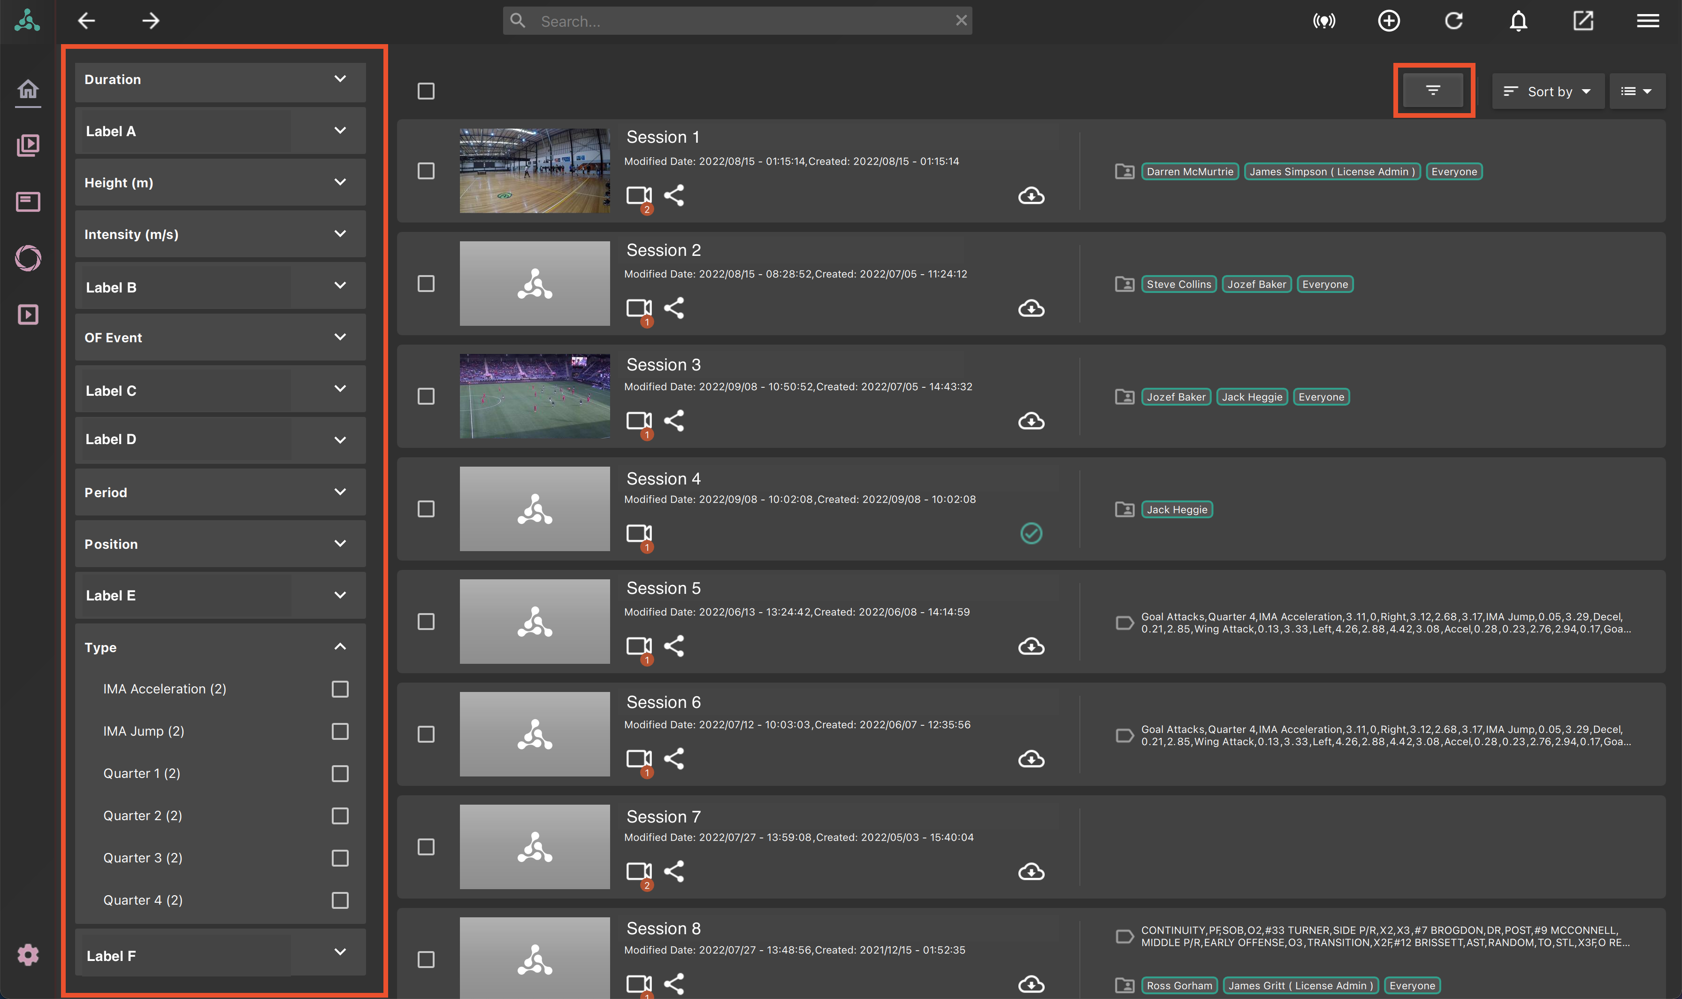The width and height of the screenshot is (1682, 999).
Task: Open the video library sidebar icon
Action: [x=28, y=146]
